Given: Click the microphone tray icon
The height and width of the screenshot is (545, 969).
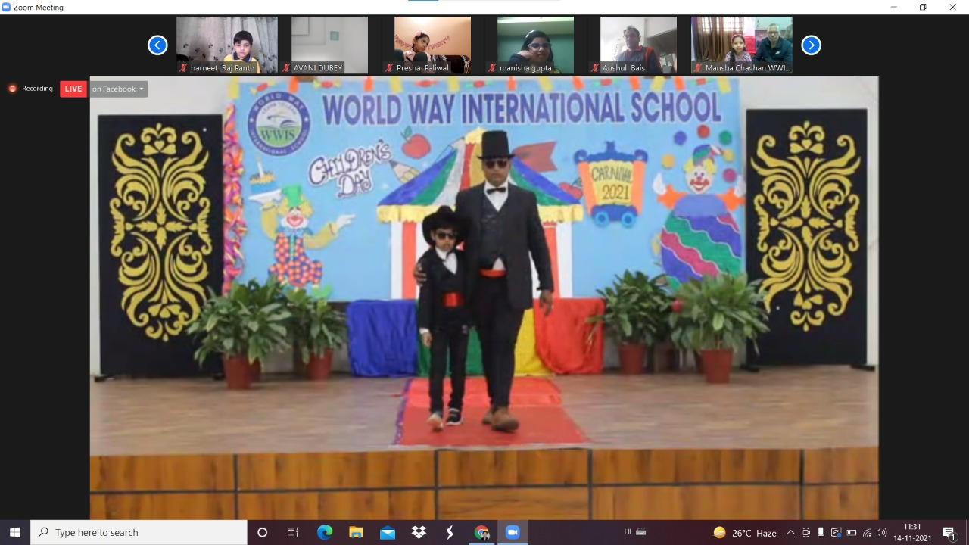Looking at the screenshot, I should pyautogui.click(x=821, y=532).
